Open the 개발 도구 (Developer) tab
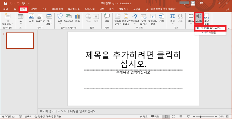232x119 pixels. [x=124, y=9]
